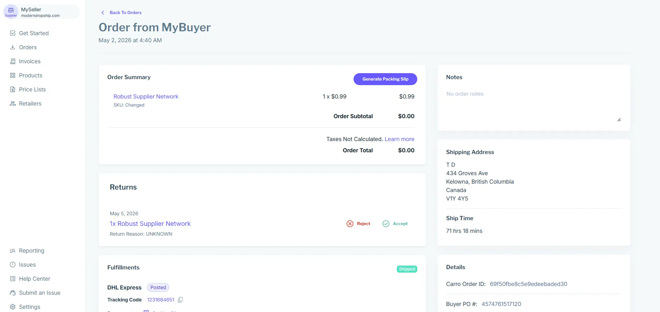
Task: Click the Issues alert circle icon
Action: [x=13, y=265]
